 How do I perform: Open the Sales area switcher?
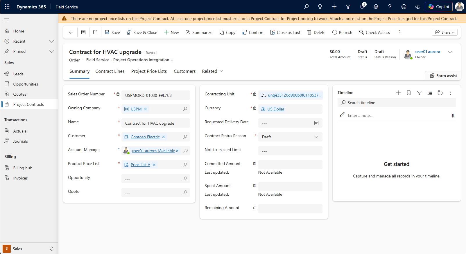[29, 249]
